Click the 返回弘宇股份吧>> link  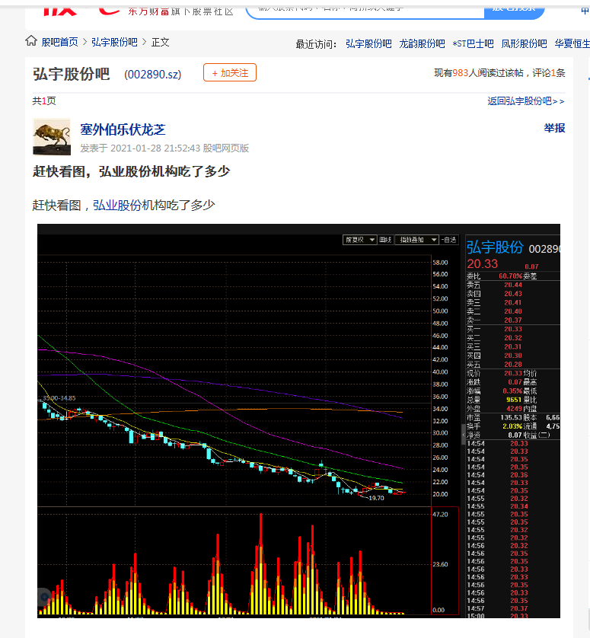click(x=526, y=101)
